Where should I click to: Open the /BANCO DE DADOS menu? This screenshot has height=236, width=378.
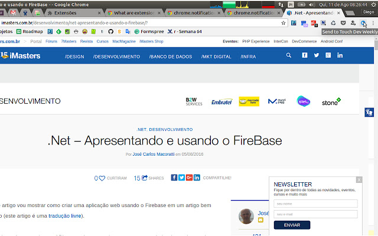point(171,57)
